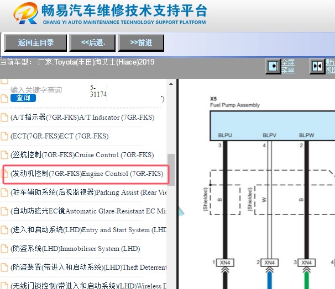This screenshot has height=289, width=335.
Task: Click the list scrollbar up arrow
Action: tap(171, 84)
